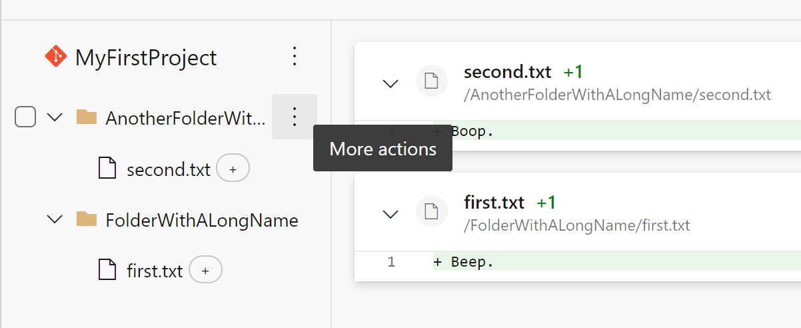Image resolution: width=801 pixels, height=328 pixels.
Task: Click the first.txt file icon in tree
Action: pyautogui.click(x=107, y=270)
